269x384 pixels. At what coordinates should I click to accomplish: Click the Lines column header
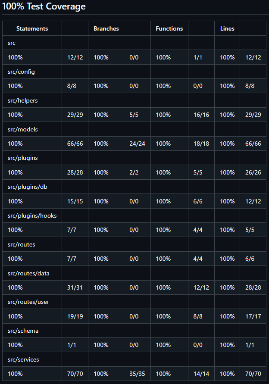227,29
